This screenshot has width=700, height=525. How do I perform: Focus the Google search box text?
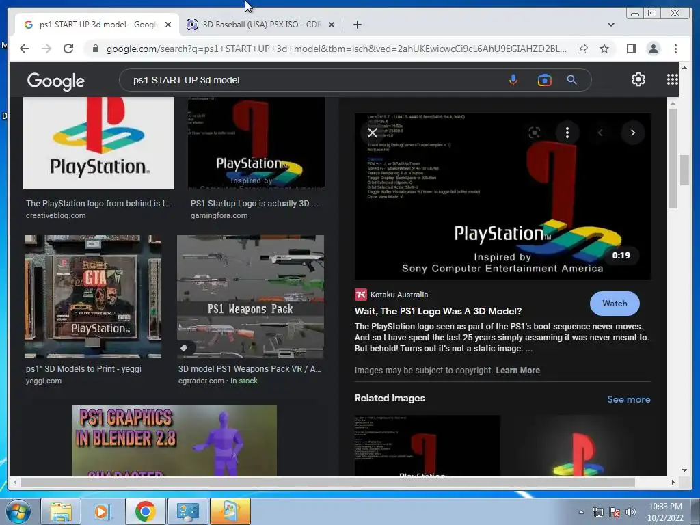coord(186,81)
